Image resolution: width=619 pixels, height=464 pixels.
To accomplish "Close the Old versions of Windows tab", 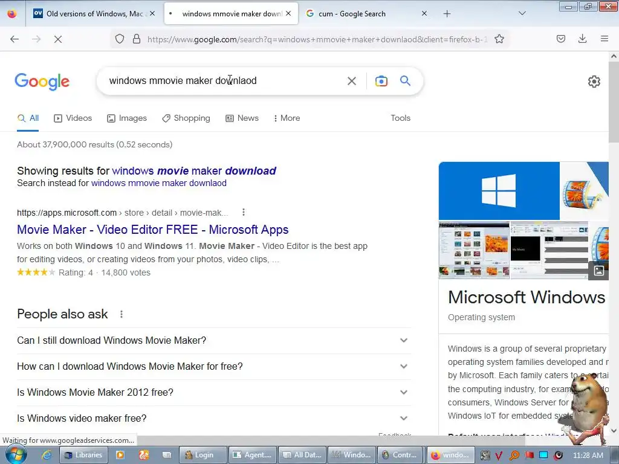I will [152, 13].
